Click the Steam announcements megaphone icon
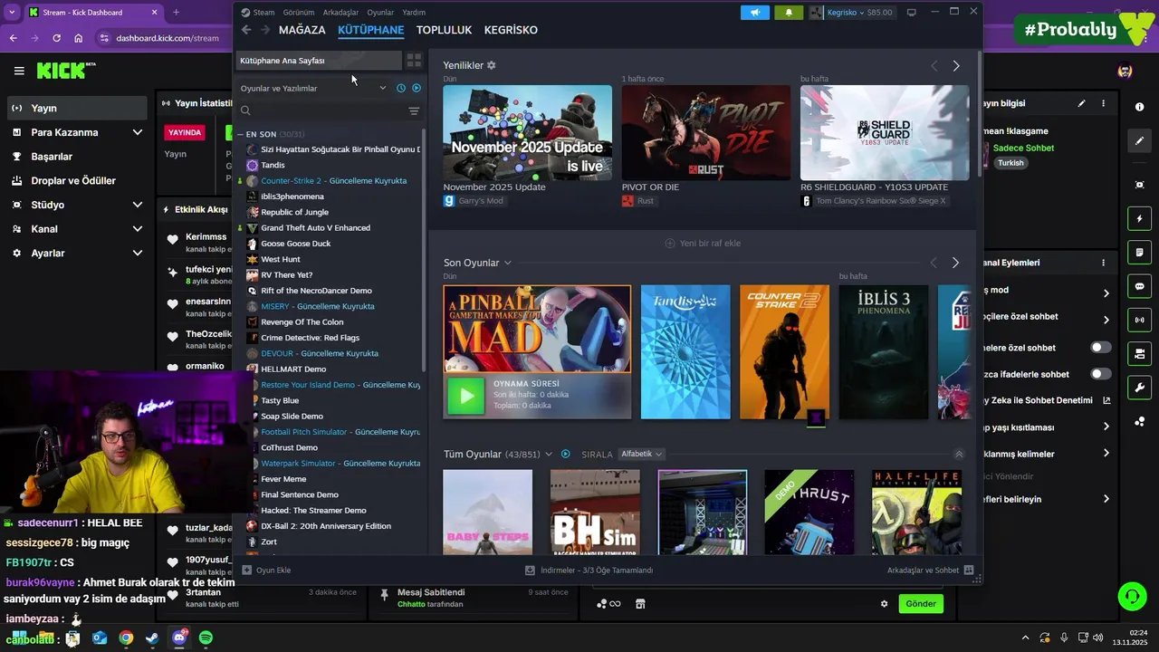 [x=754, y=13]
